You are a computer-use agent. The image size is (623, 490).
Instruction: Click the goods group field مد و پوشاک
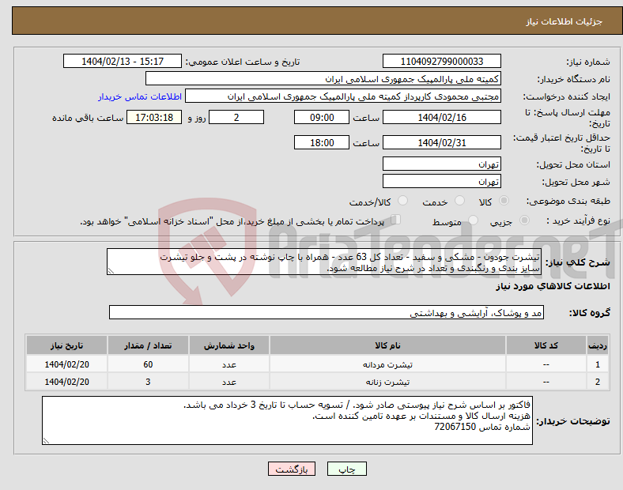click(x=327, y=312)
